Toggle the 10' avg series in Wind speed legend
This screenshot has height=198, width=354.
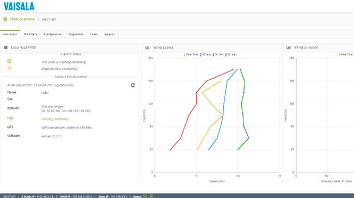coord(206,54)
